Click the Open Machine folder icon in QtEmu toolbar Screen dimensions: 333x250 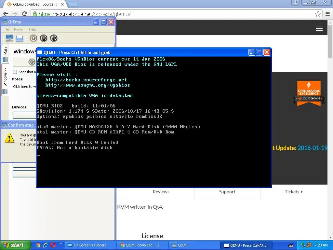point(20,38)
